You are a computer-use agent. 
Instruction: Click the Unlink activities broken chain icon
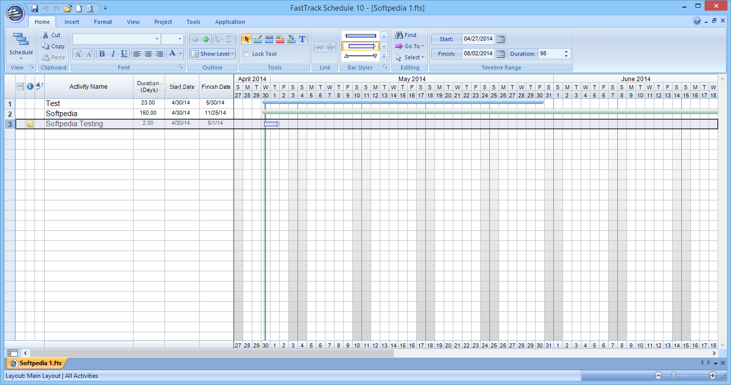[x=330, y=47]
